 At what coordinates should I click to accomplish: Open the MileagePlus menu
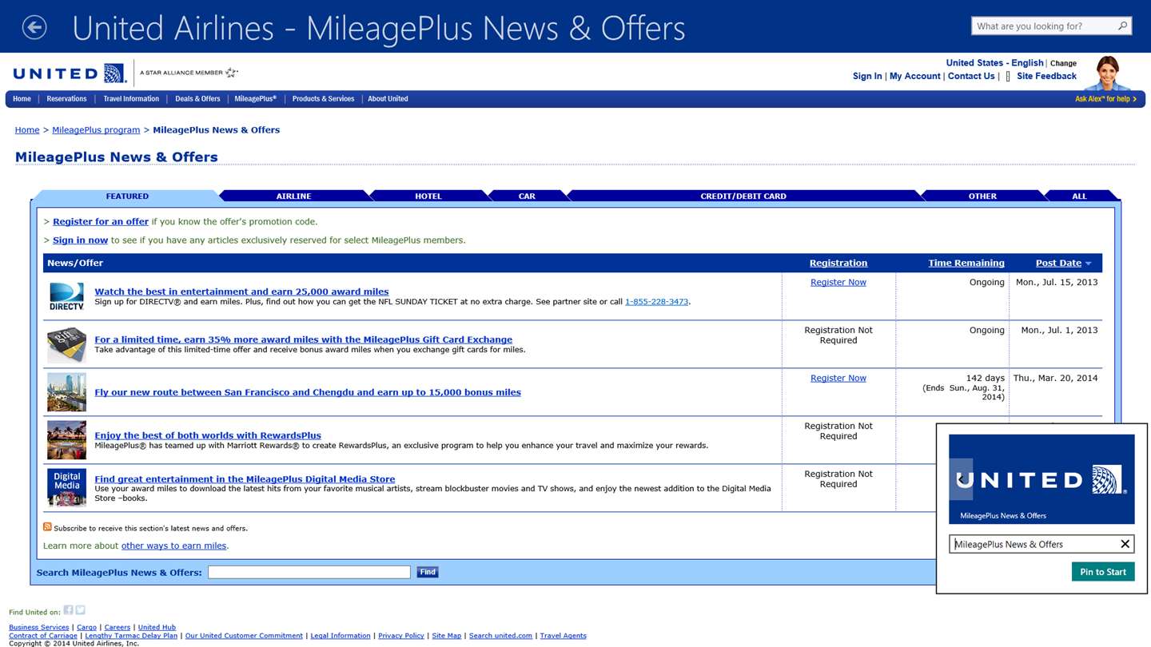[x=256, y=99]
